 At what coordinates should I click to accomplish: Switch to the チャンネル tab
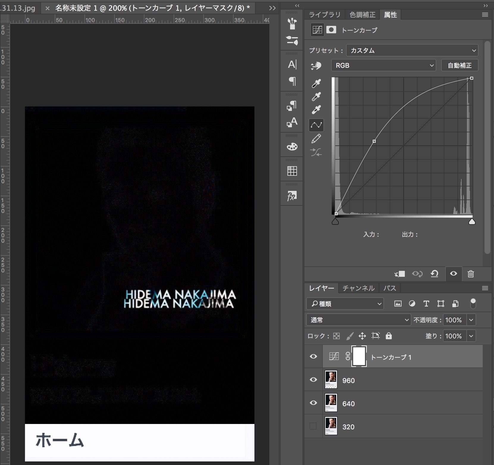[x=358, y=288]
